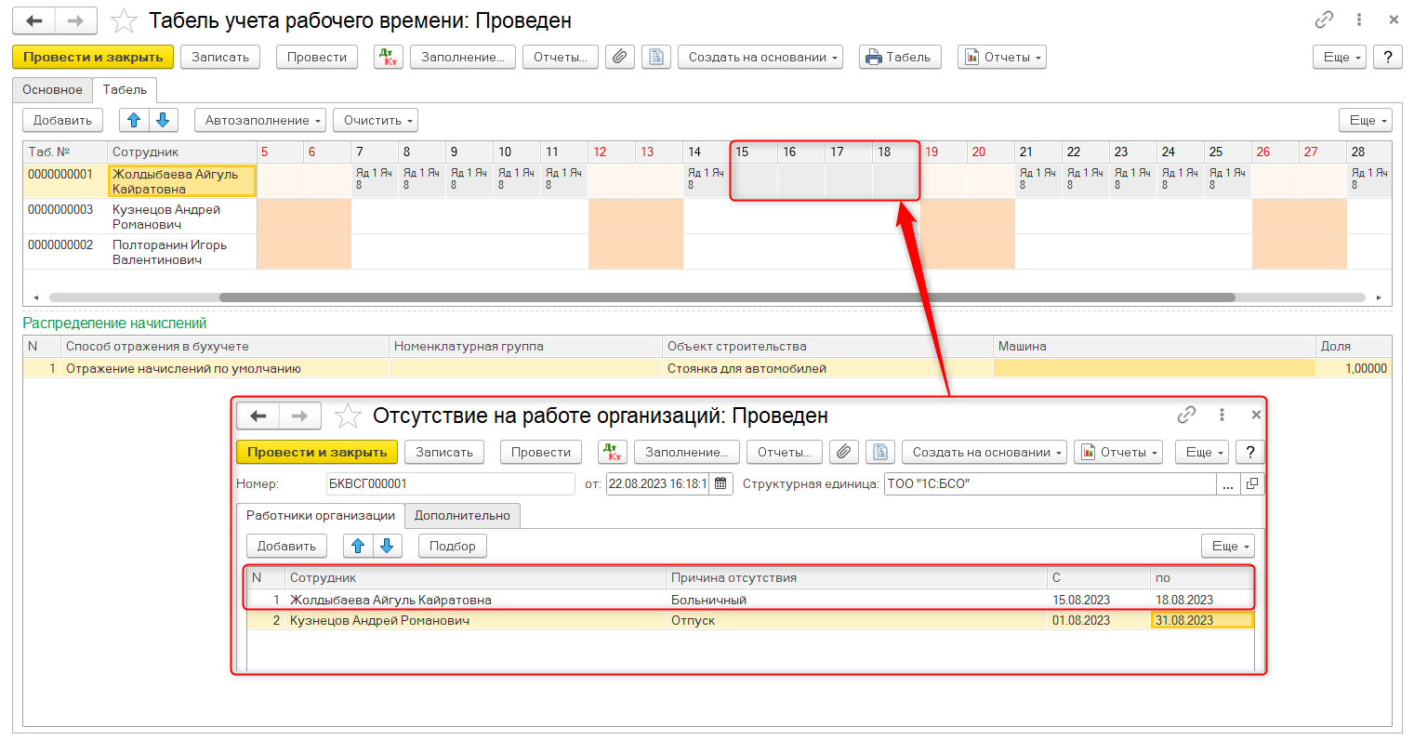Add Табель учета рабочего времени to favorites
The image size is (1414, 740).
coord(124,20)
